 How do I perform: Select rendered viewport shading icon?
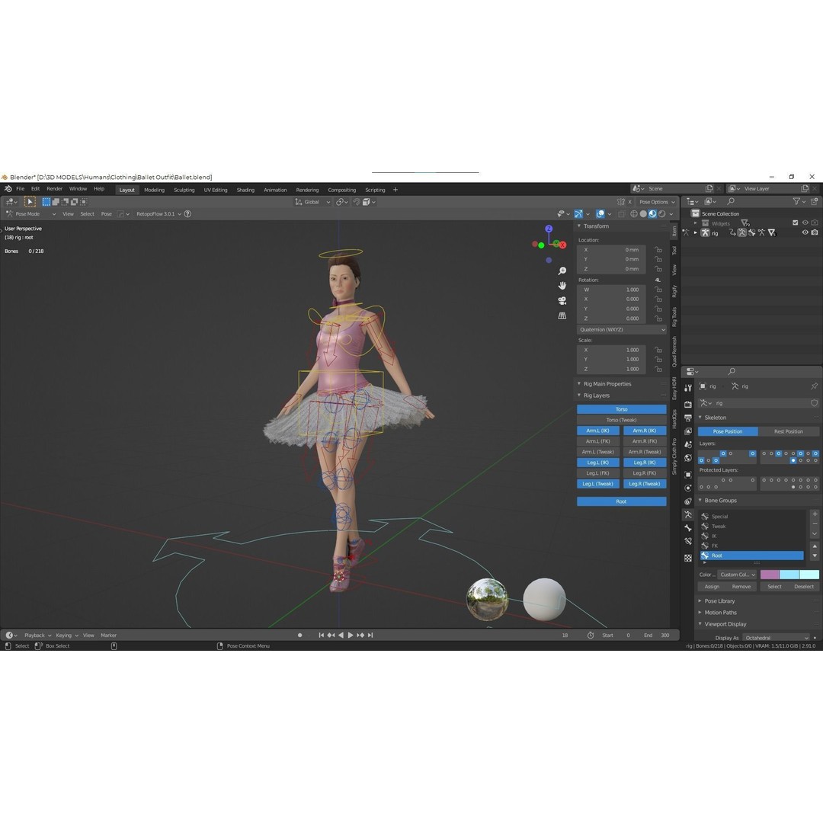(x=662, y=213)
